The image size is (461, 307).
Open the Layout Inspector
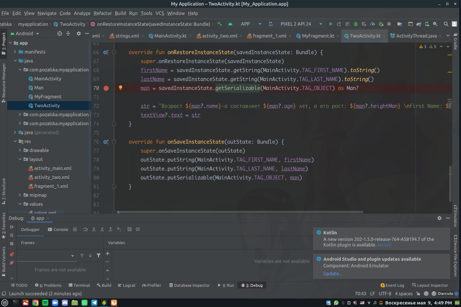pyautogui.click(x=430, y=285)
